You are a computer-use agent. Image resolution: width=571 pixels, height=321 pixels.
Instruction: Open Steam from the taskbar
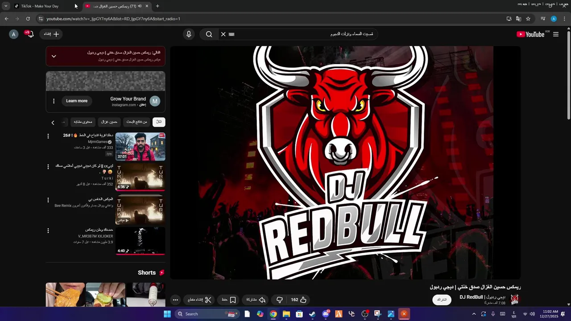[312, 314]
